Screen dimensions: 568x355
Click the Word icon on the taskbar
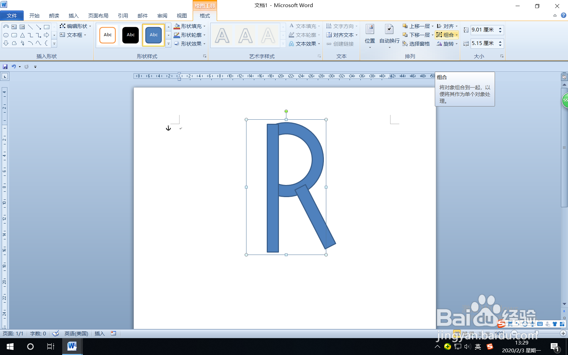(72, 347)
